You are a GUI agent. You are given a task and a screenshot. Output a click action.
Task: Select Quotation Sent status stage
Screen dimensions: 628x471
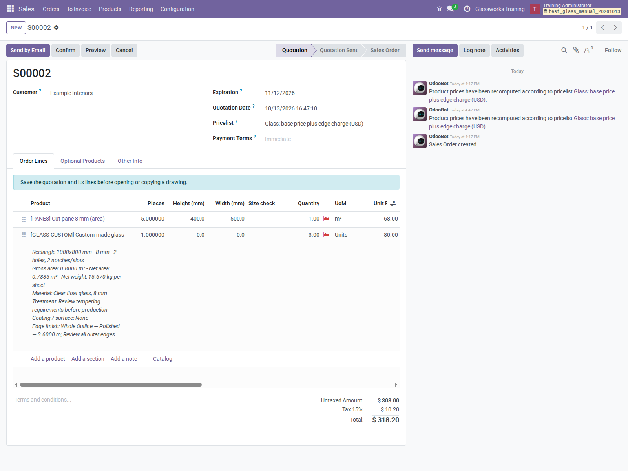click(338, 50)
